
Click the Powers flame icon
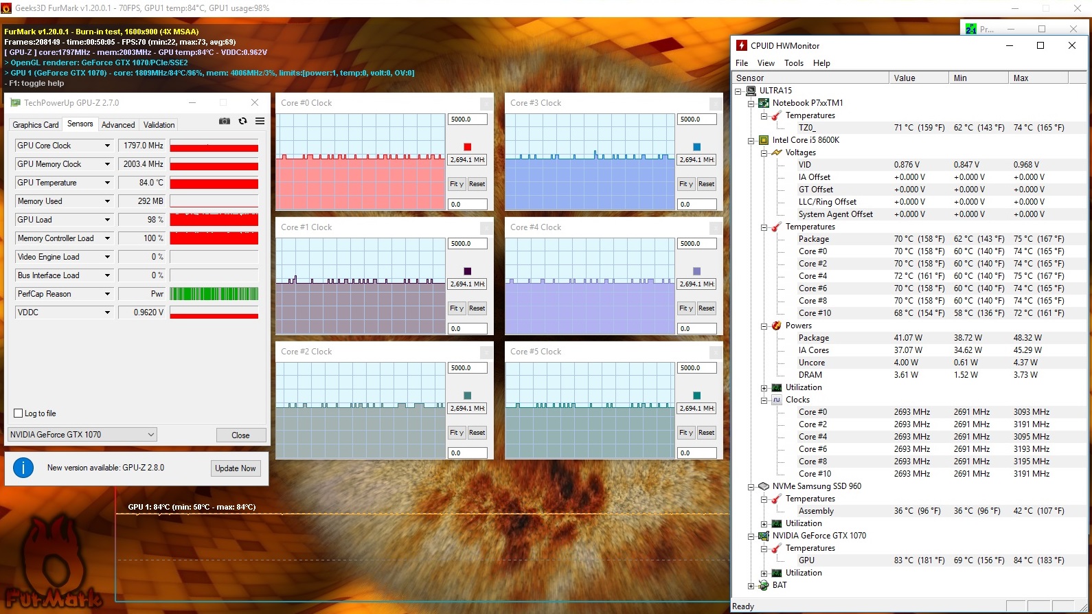pos(777,326)
